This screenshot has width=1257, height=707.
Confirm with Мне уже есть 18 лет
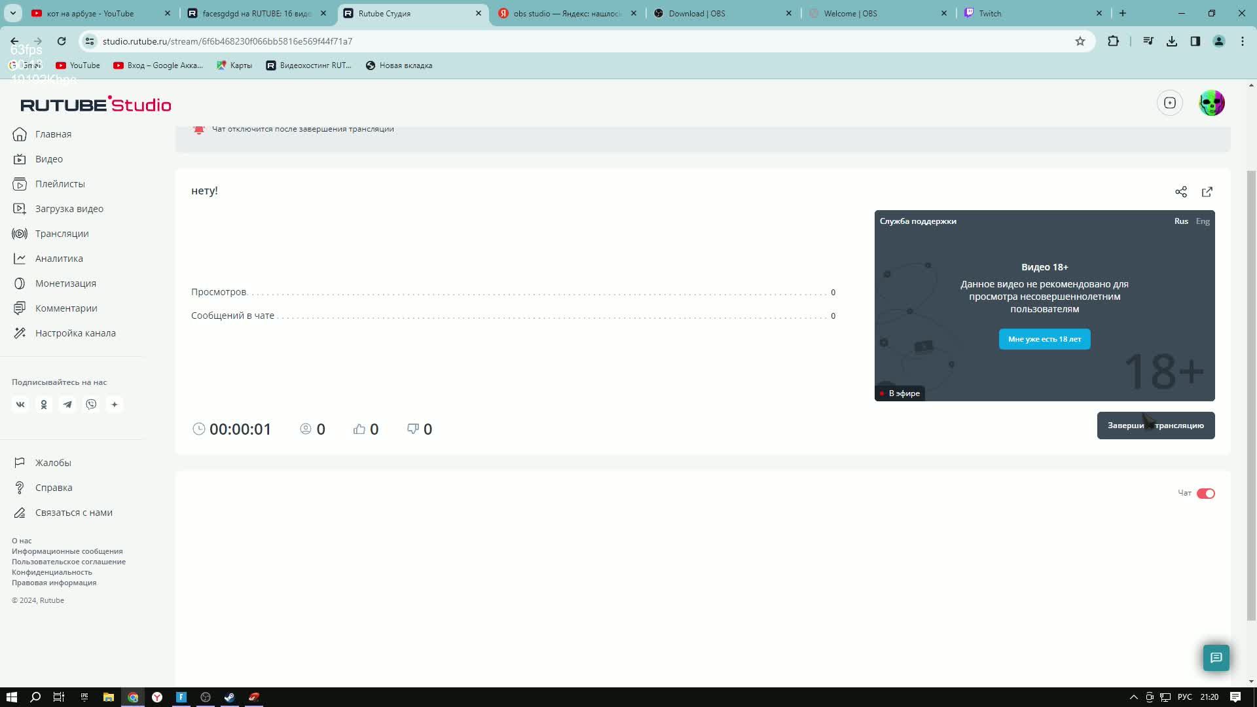pos(1044,339)
